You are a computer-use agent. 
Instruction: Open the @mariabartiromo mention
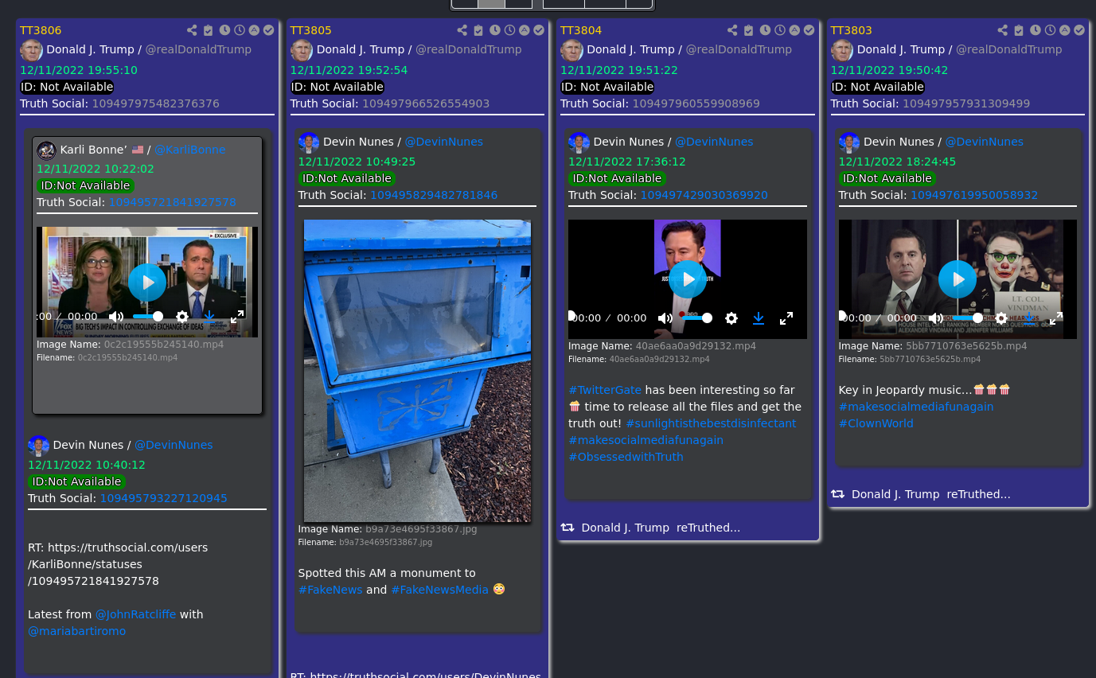76,631
